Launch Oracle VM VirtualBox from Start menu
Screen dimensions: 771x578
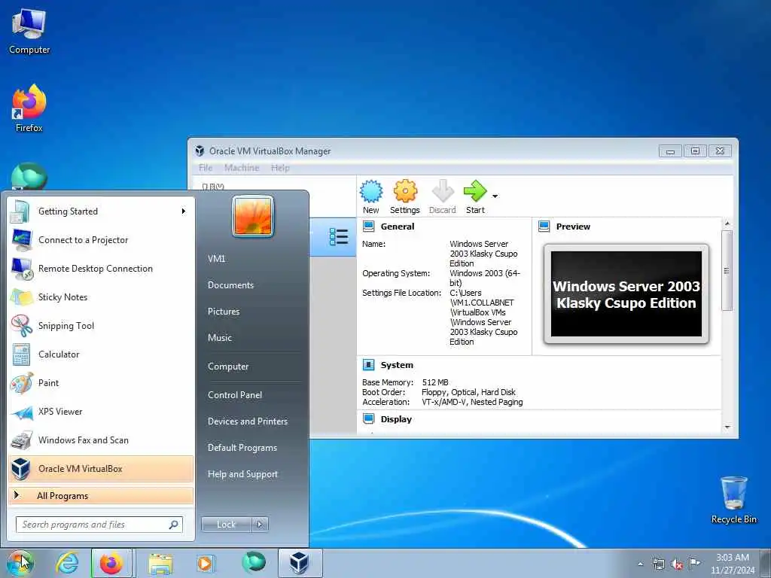point(101,468)
